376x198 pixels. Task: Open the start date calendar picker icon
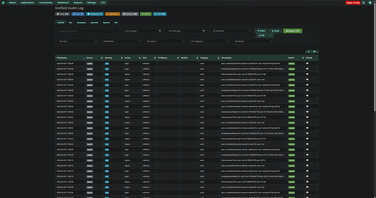[x=160, y=31]
